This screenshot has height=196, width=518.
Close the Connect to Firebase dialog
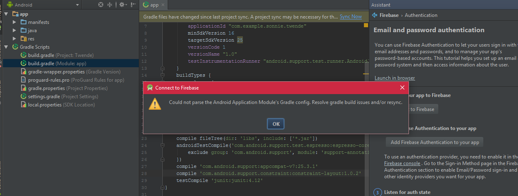click(403, 87)
